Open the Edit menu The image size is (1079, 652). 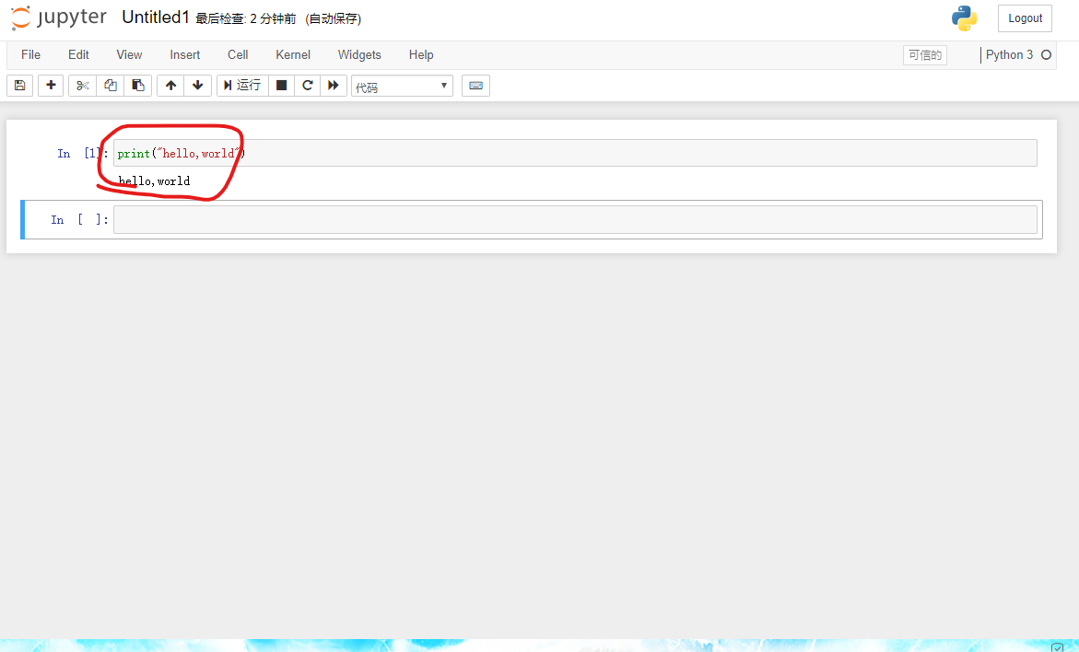(x=78, y=55)
